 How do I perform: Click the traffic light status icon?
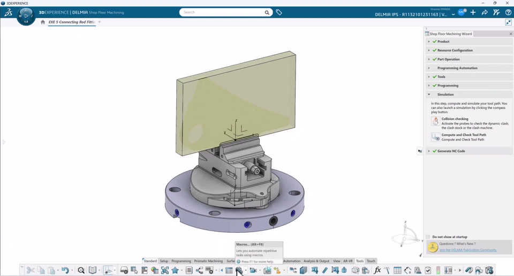click(x=438, y=270)
